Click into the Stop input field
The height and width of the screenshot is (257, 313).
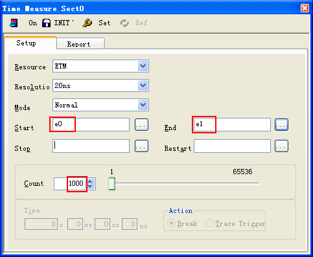(x=91, y=146)
